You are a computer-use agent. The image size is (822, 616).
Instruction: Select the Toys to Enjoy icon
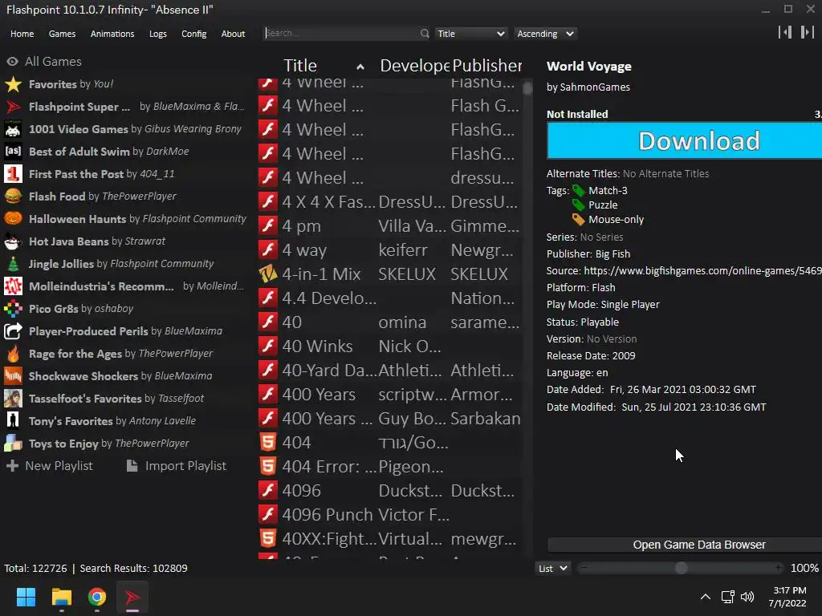click(x=13, y=443)
